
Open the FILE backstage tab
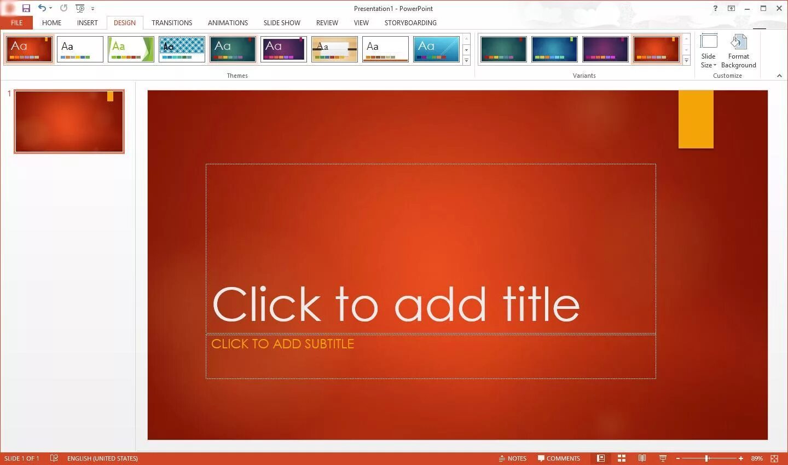pos(16,22)
